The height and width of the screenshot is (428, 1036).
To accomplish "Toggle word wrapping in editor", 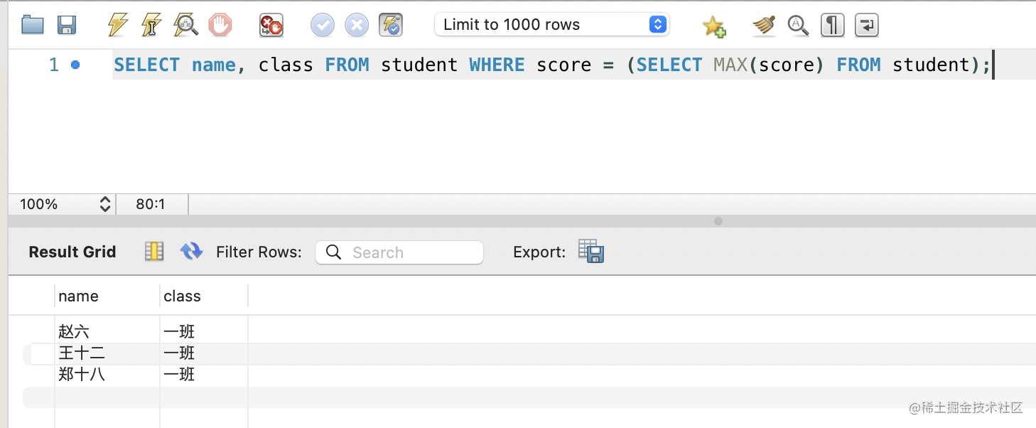I will pyautogui.click(x=866, y=26).
